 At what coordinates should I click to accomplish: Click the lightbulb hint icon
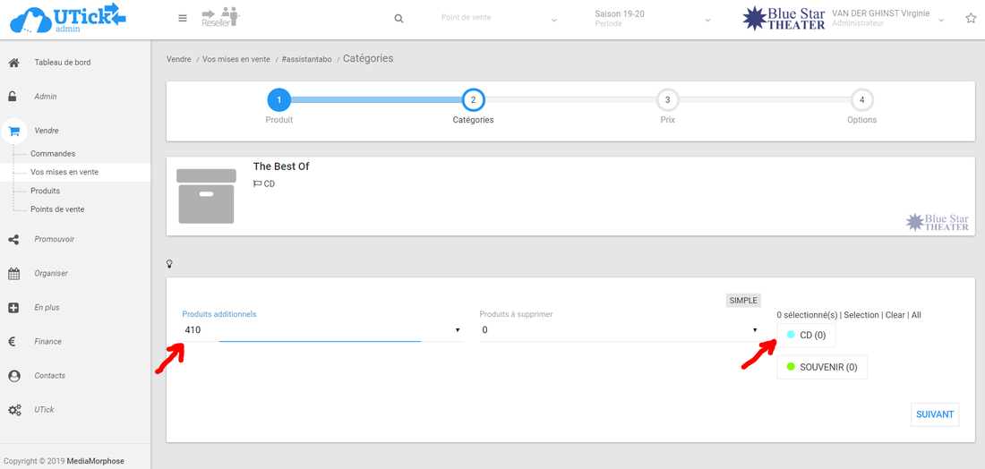coord(169,264)
